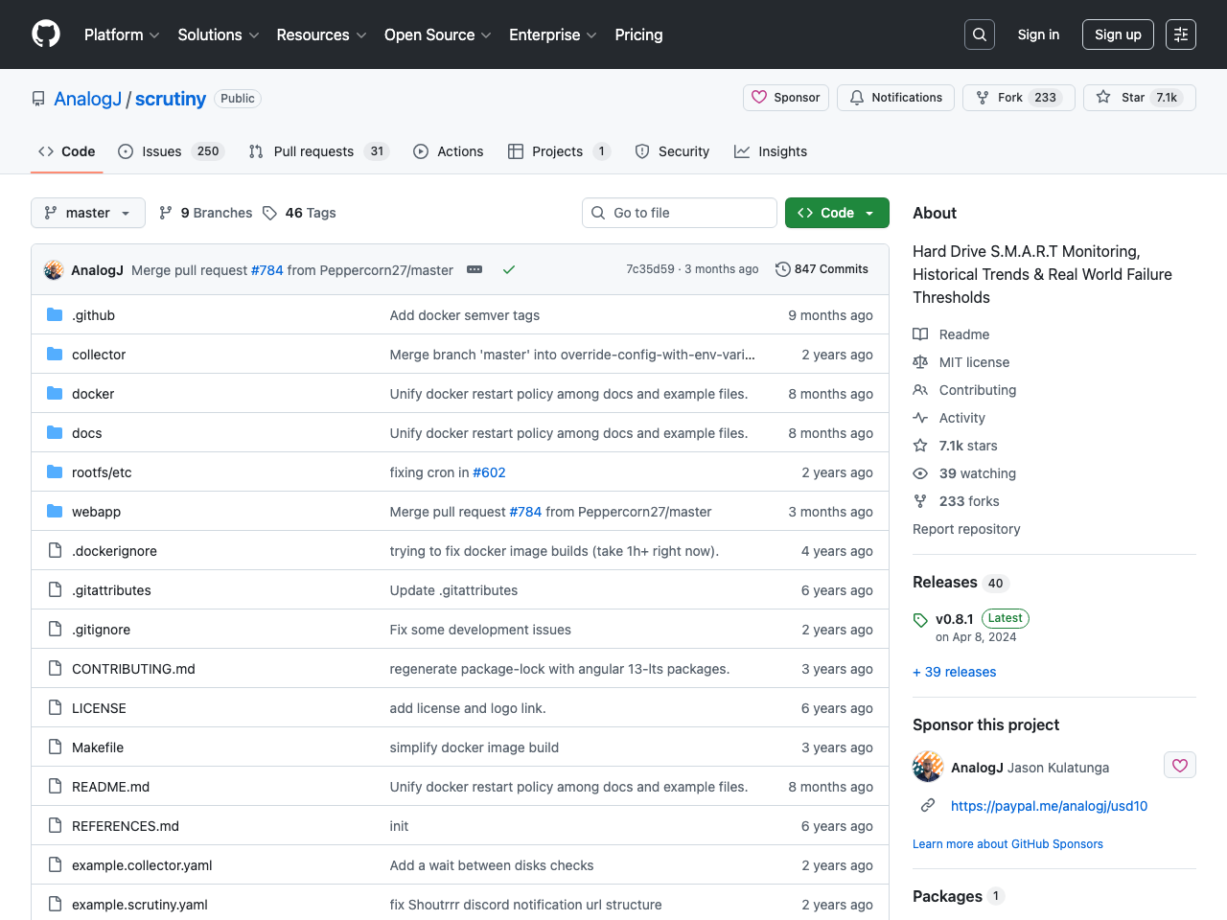Open the Notifications bell button
This screenshot has width=1227, height=920.
[895, 98]
